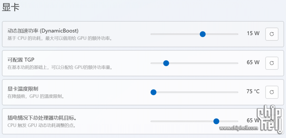The width and height of the screenshot is (286, 138).
Task: Click the 15 W value readout
Action: [253, 33]
